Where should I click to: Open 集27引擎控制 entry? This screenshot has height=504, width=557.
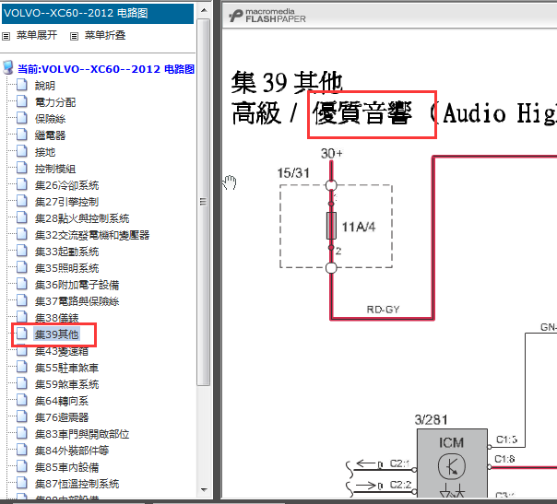coord(66,202)
